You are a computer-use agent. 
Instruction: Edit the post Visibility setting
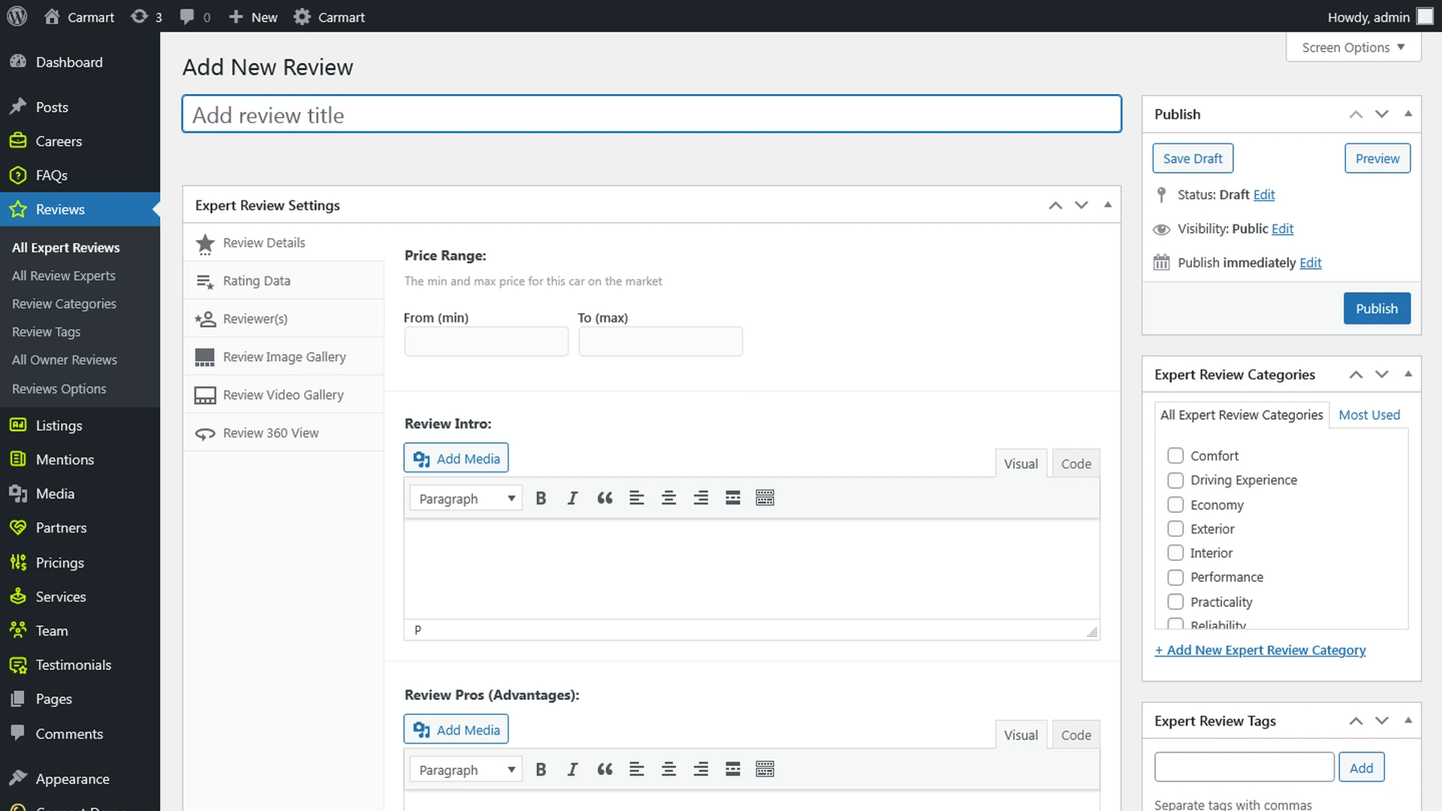pyautogui.click(x=1282, y=228)
